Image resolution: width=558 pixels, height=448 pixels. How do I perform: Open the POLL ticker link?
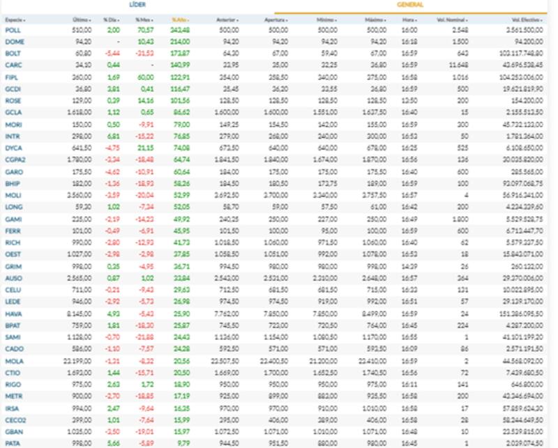[x=12, y=31]
